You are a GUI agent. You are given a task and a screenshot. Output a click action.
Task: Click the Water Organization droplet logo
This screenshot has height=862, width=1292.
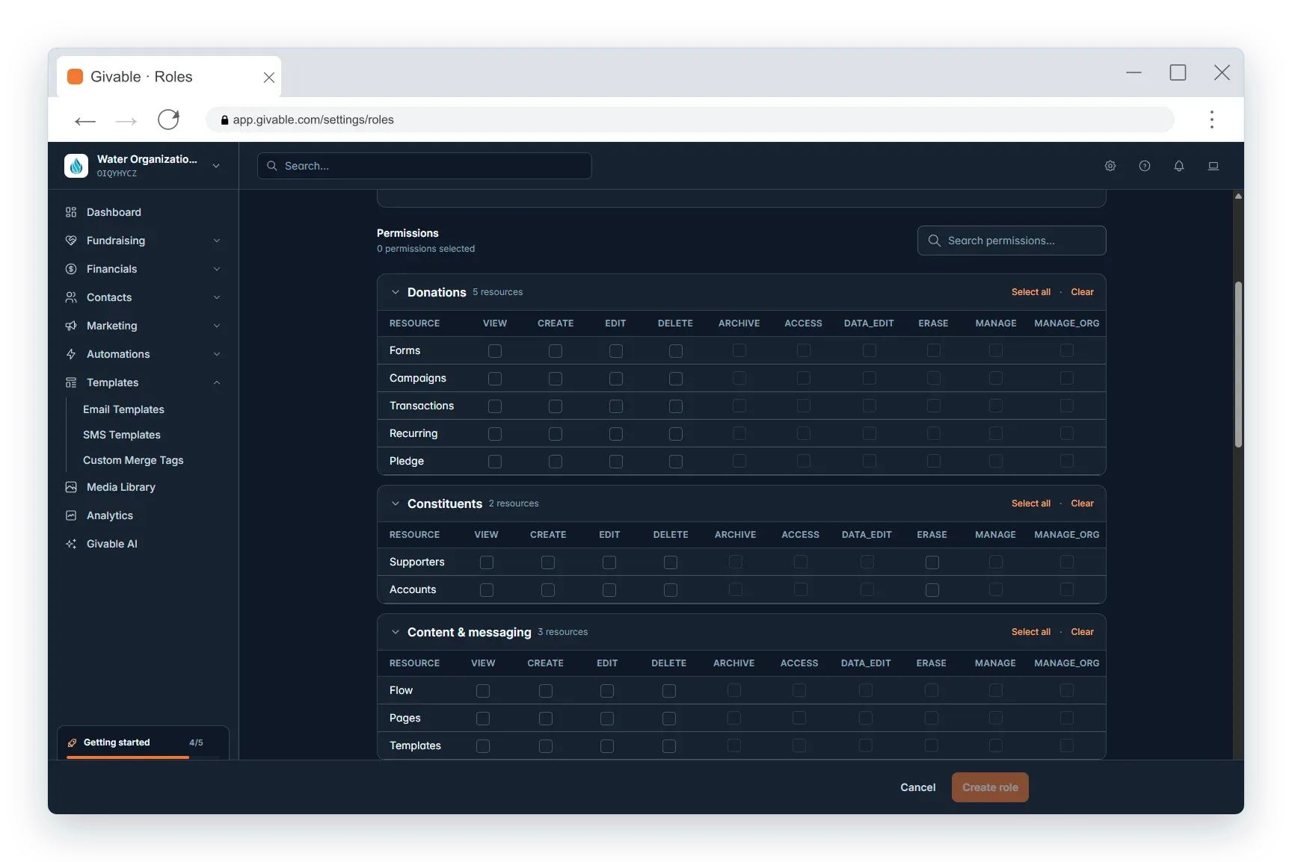point(76,166)
